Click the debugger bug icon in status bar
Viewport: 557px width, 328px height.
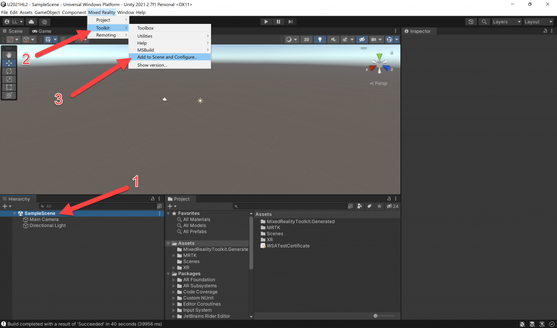tap(522, 324)
